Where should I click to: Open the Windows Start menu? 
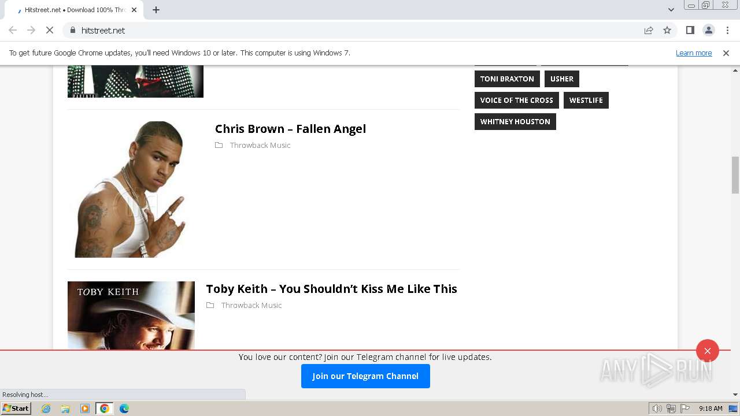(16, 408)
